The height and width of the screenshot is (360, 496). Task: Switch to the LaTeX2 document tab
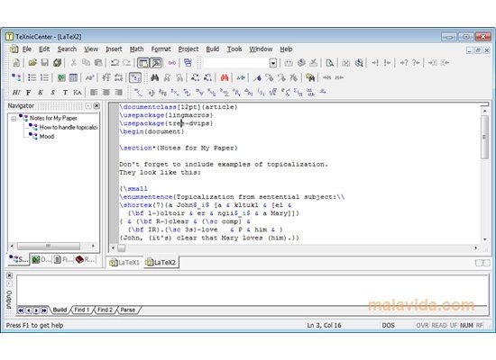click(161, 263)
